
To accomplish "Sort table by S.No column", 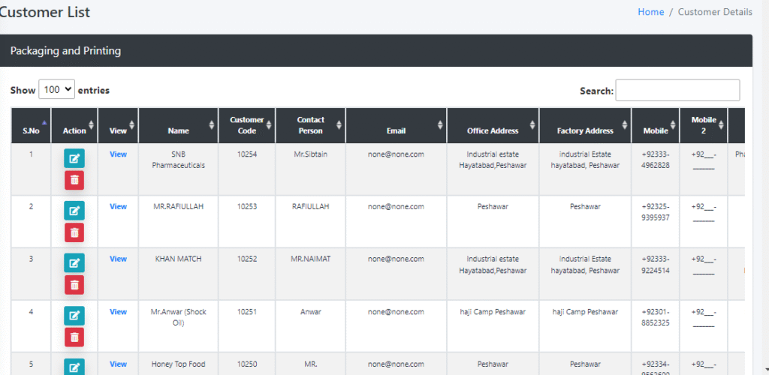I will 31,126.
